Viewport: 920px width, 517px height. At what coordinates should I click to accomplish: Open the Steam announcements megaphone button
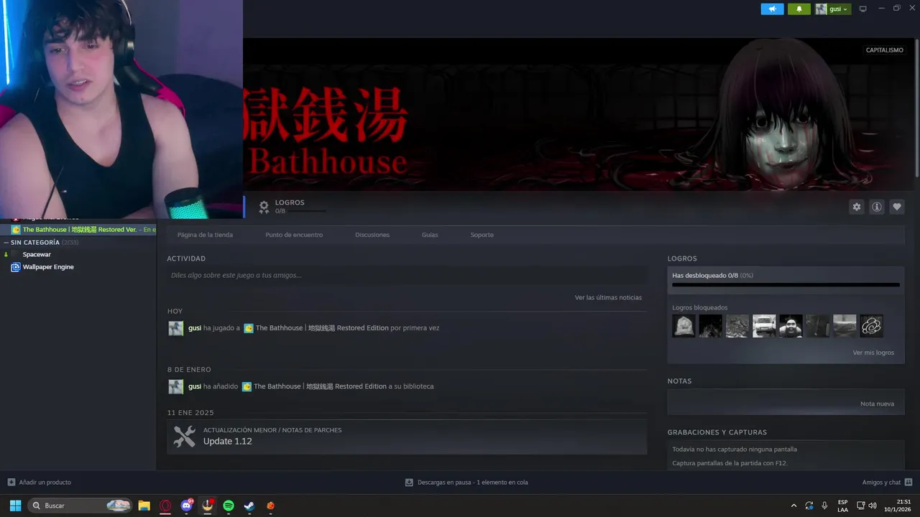[x=772, y=9]
